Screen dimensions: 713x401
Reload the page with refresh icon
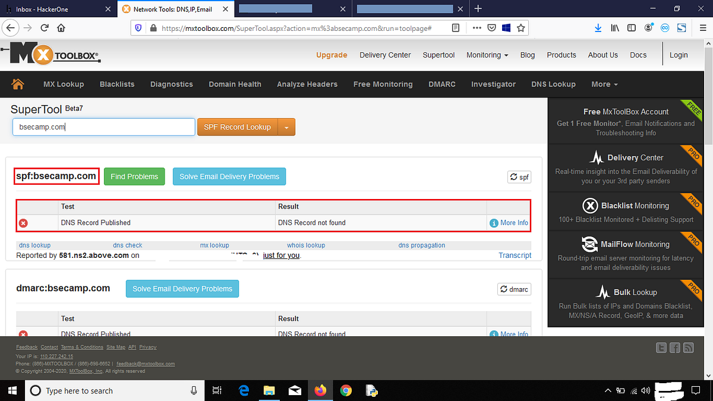point(45,28)
